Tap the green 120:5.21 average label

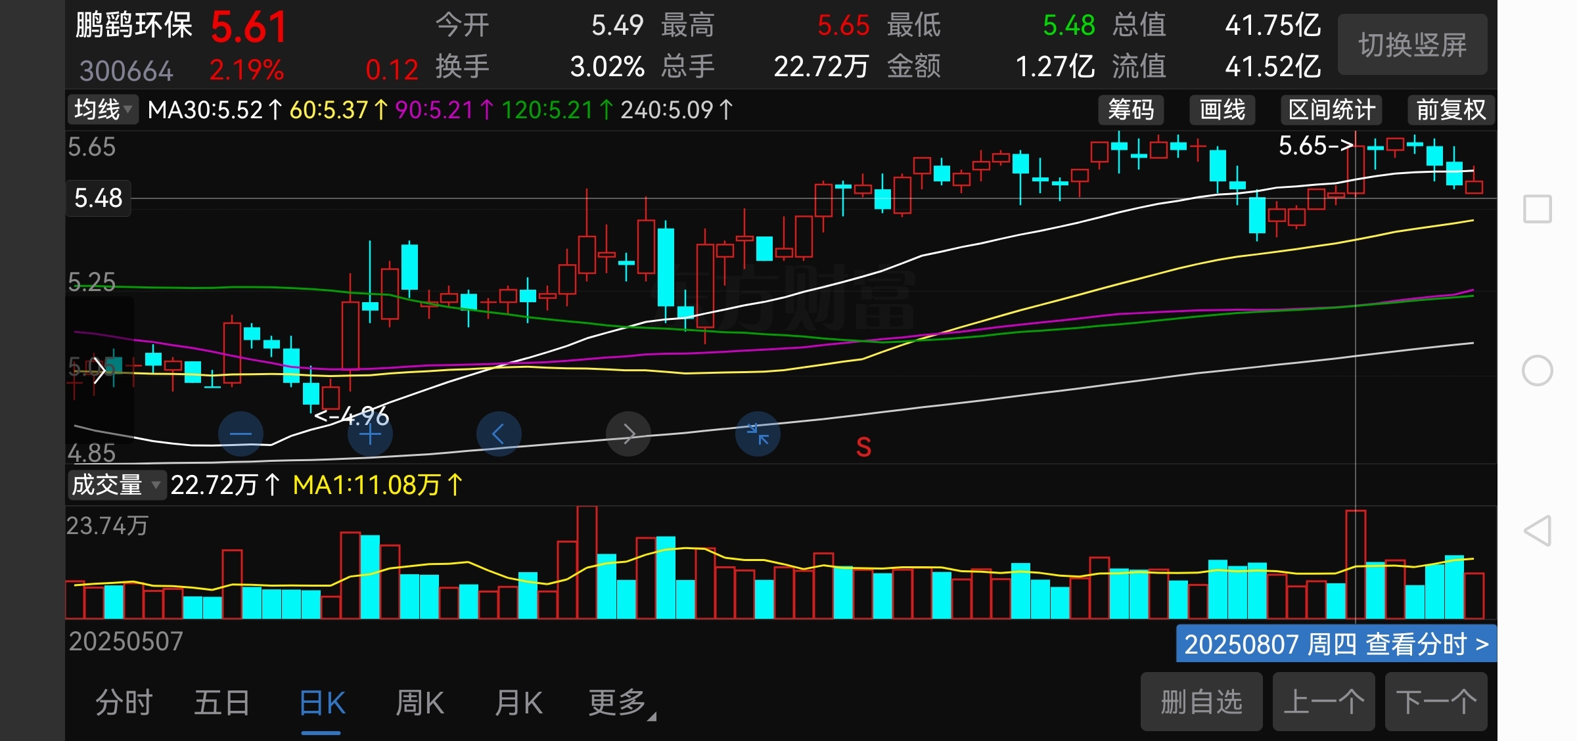(x=557, y=110)
